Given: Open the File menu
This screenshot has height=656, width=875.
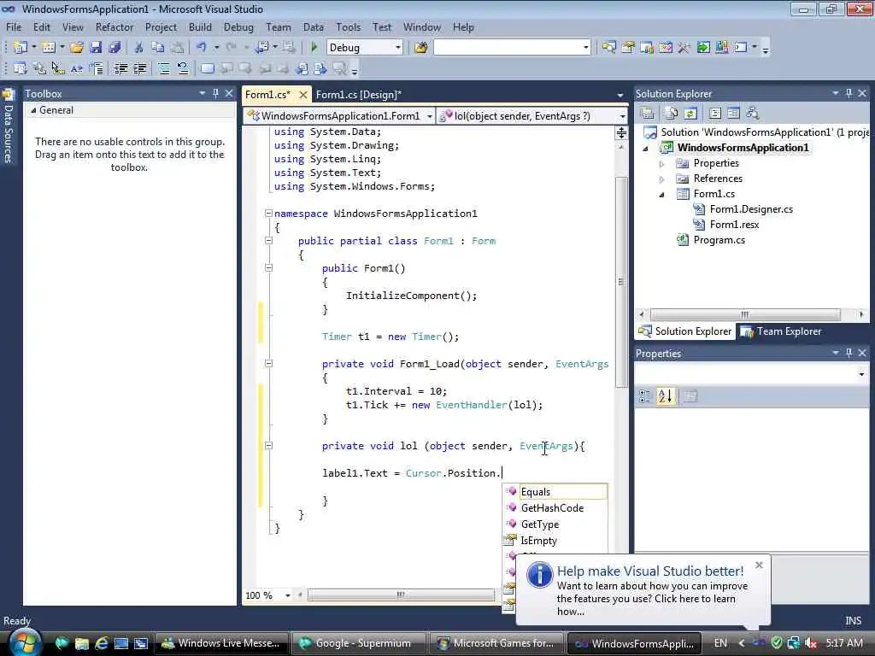Looking at the screenshot, I should pos(14,26).
